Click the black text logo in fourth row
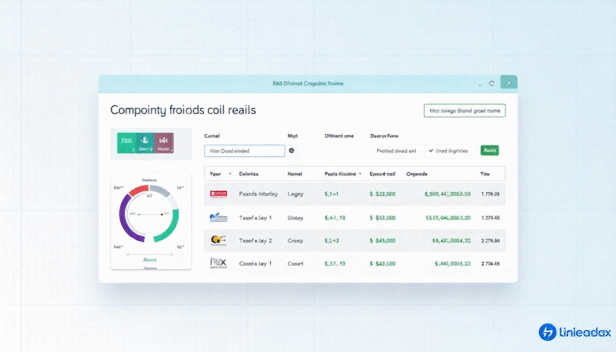Screen dimensions: 616x352 coord(218,263)
